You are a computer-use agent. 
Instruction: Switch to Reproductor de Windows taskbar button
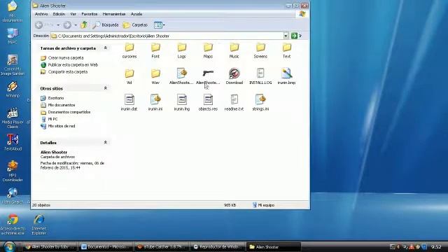coord(218,247)
